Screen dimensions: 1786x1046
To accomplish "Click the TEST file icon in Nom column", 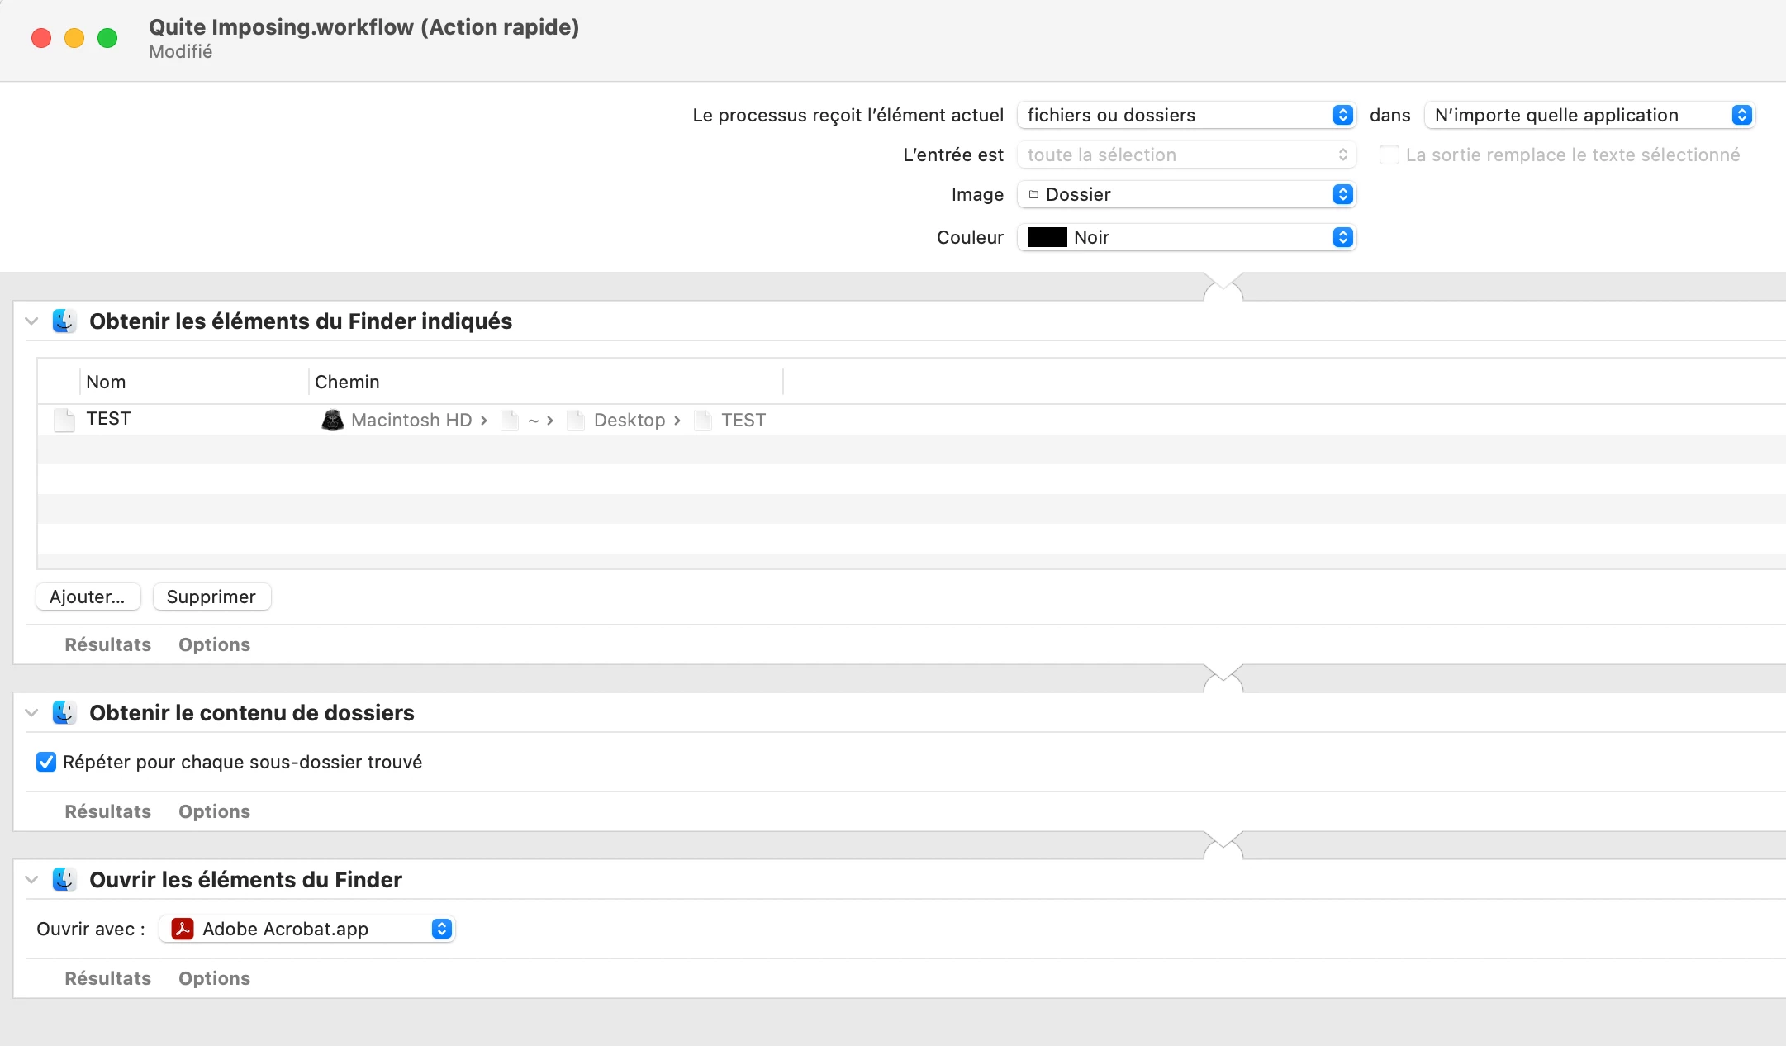I will (x=64, y=420).
